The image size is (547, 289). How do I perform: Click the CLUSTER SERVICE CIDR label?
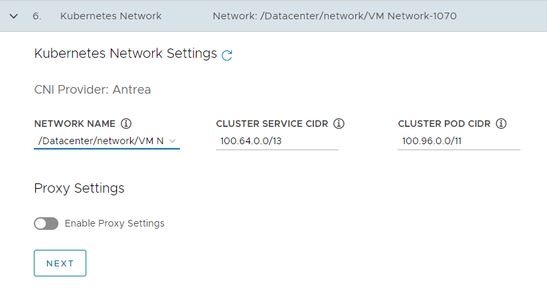click(272, 124)
